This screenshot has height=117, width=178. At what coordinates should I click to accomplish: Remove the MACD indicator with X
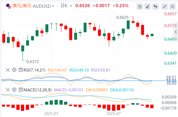pyautogui.click(x=8, y=90)
